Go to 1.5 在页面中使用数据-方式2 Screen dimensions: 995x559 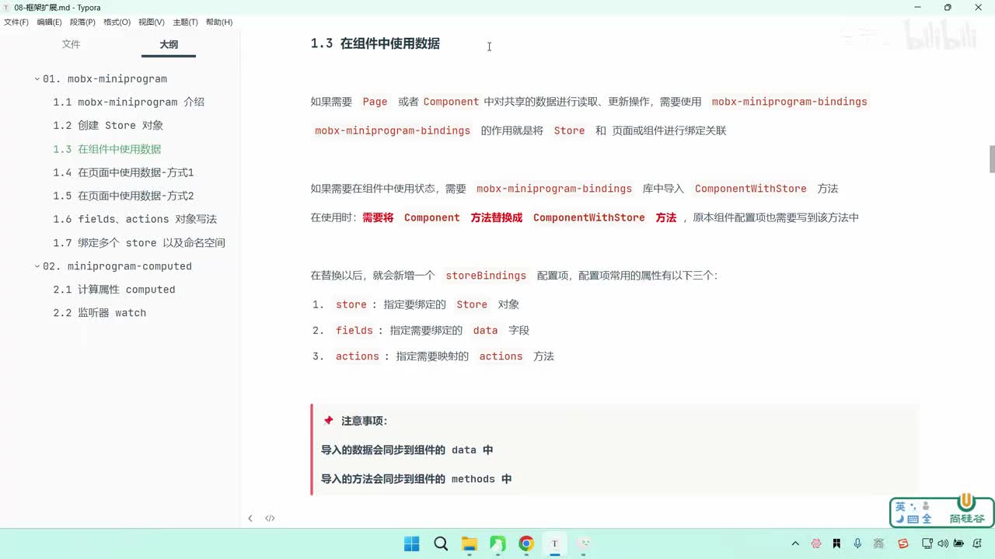[124, 196]
